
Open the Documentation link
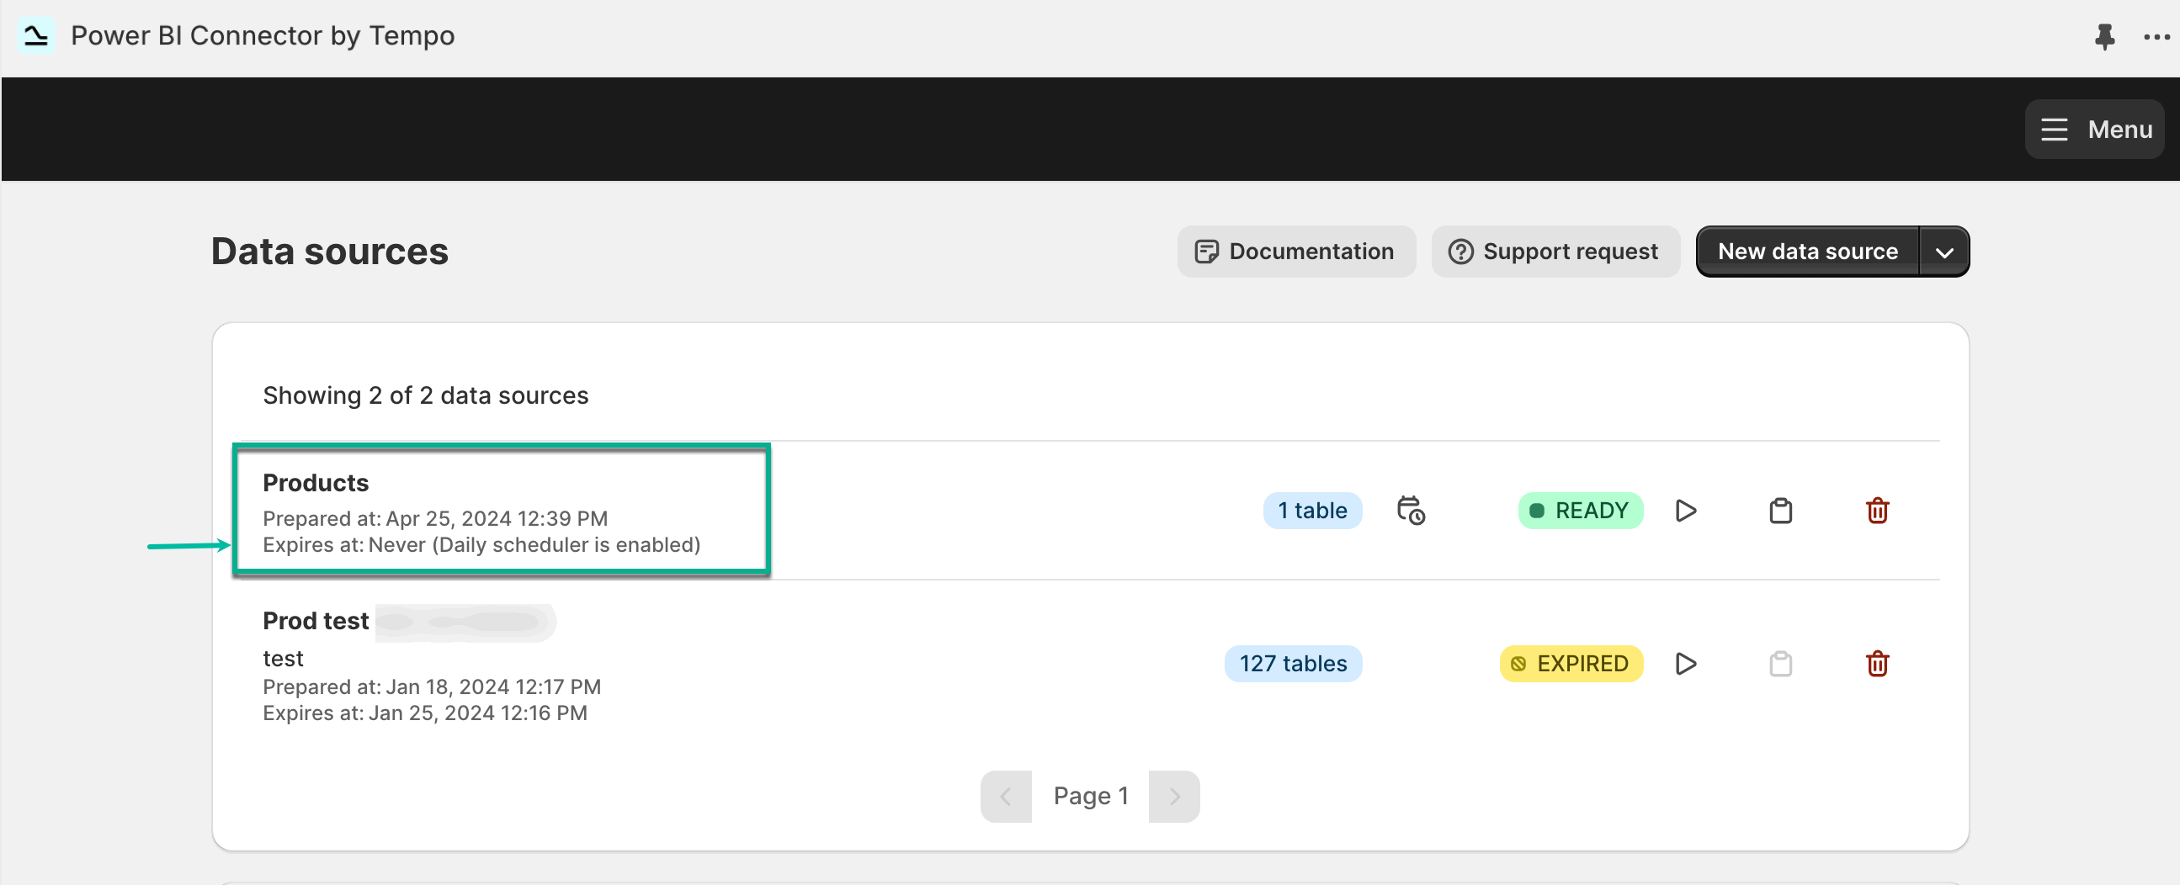(x=1295, y=252)
